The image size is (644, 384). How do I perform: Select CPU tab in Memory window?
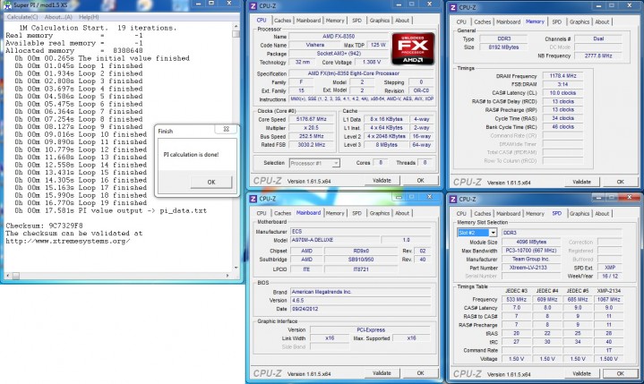click(x=461, y=22)
